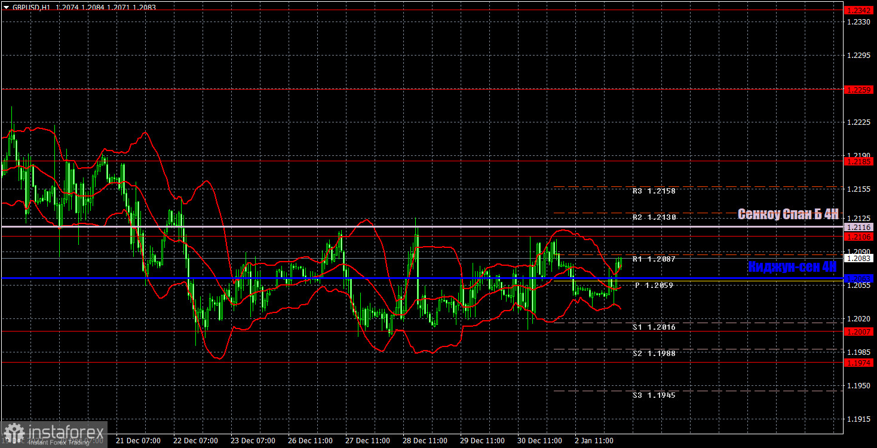Click the 1.2020 axis price value
This screenshot has height=448, width=877.
859,318
